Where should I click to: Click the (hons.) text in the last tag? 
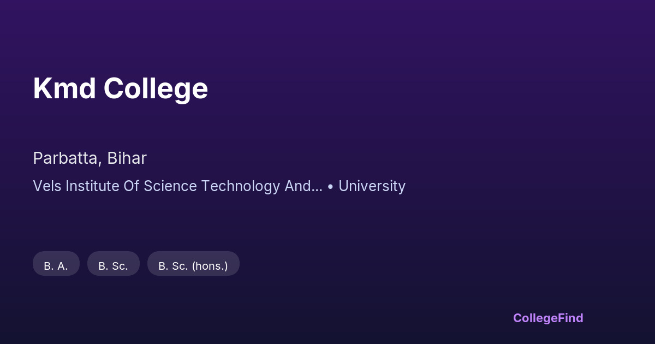pyautogui.click(x=210, y=266)
